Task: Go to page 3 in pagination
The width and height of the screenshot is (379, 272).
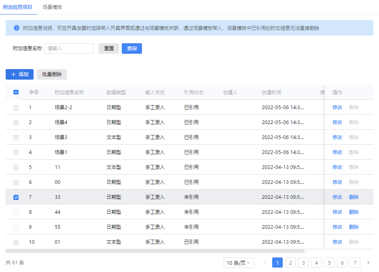Action: [x=303, y=263]
